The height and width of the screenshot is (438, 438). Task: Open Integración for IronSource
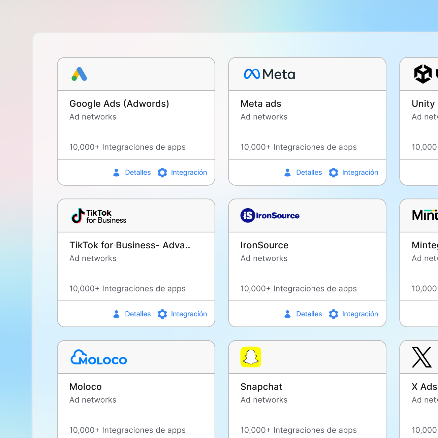coord(360,314)
